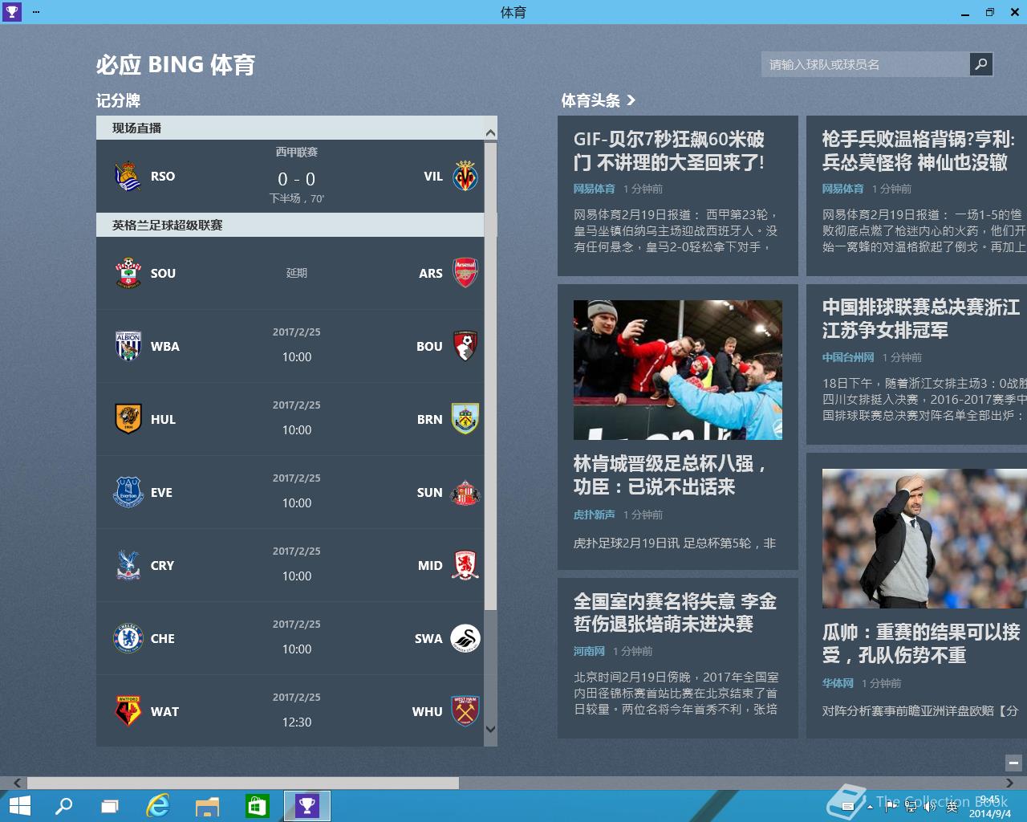The height and width of the screenshot is (822, 1027).
Task: Click the taskbar action center flag
Action: (891, 807)
